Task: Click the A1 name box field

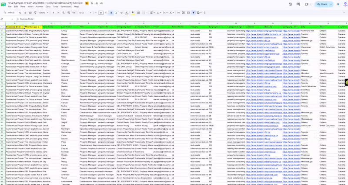Action: point(6,19)
